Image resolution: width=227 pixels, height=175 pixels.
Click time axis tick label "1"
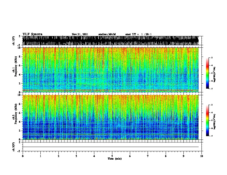(40, 156)
